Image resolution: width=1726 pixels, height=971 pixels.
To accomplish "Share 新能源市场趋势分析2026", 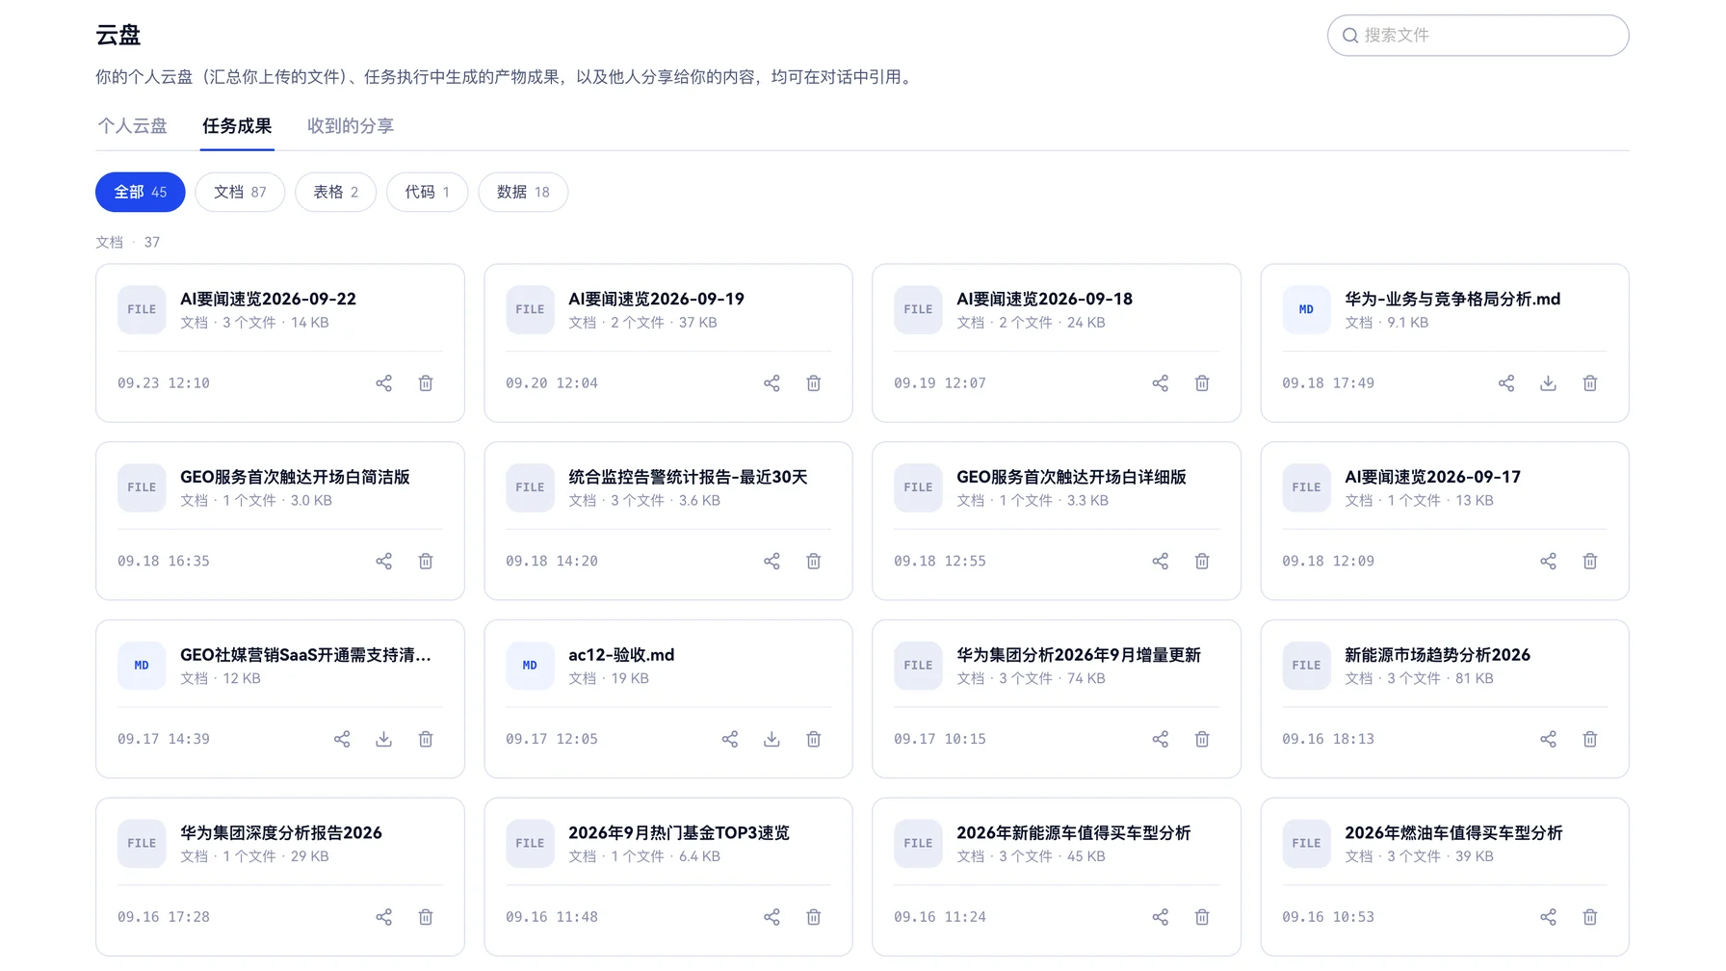I will pyautogui.click(x=1548, y=739).
